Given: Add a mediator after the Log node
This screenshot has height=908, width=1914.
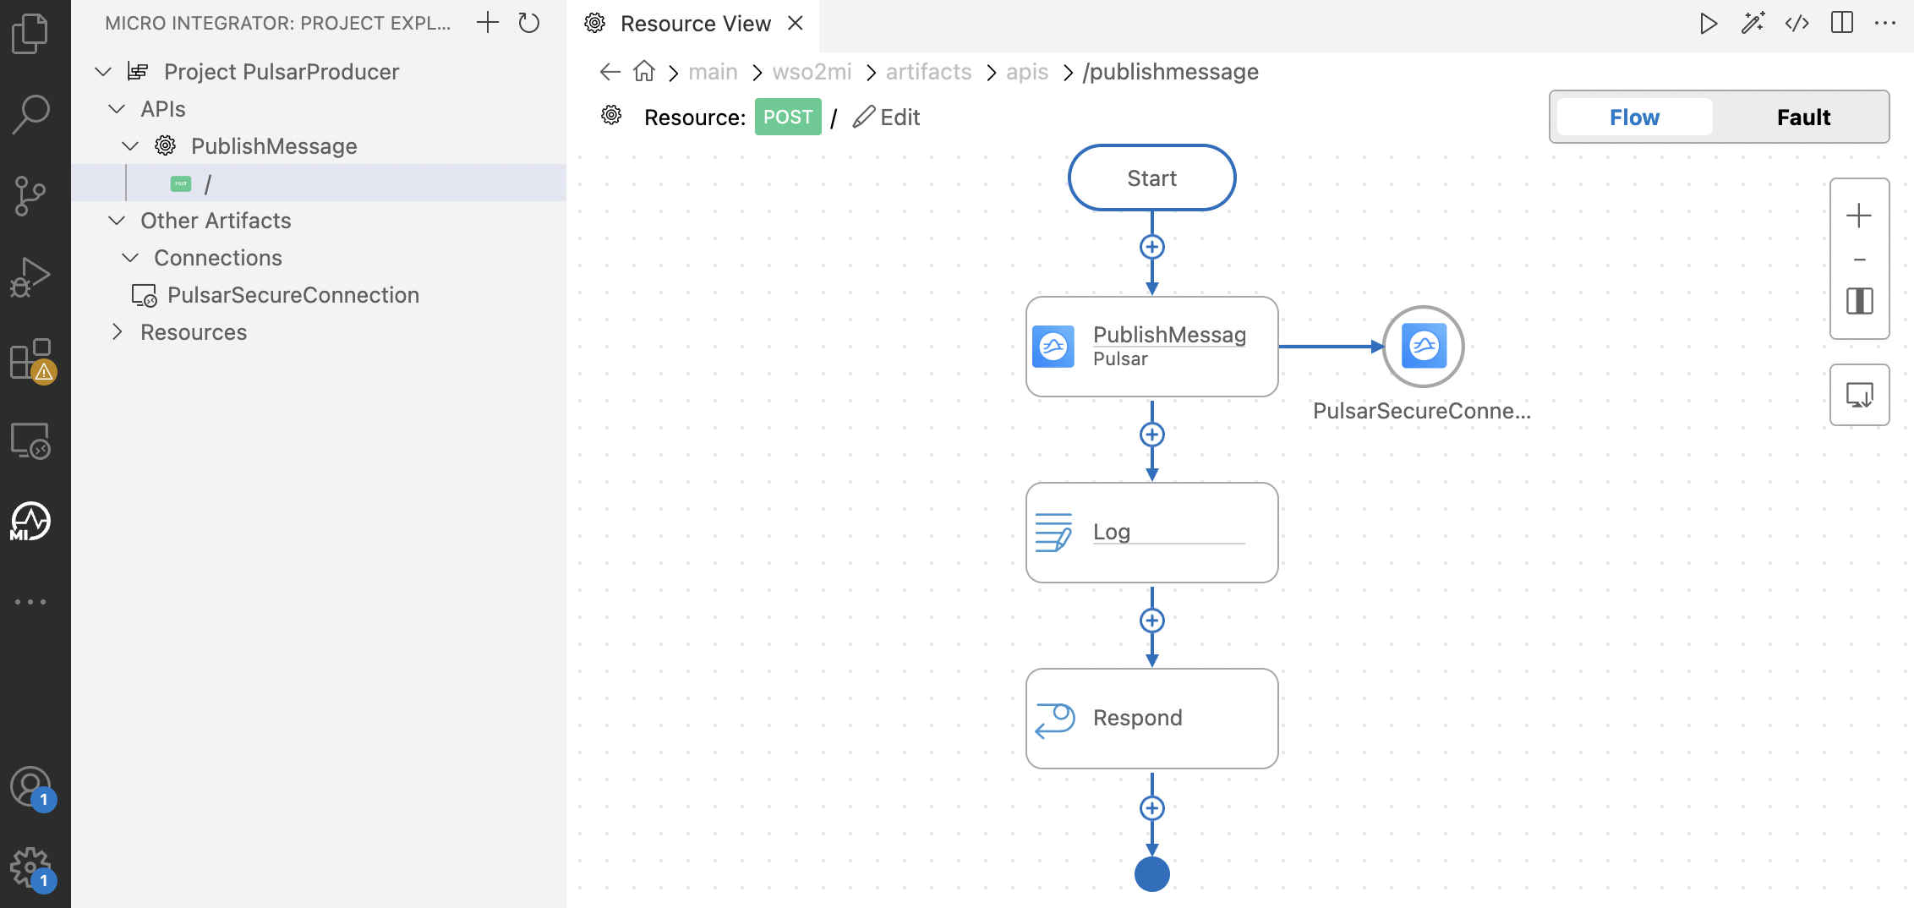Looking at the screenshot, I should [x=1151, y=621].
